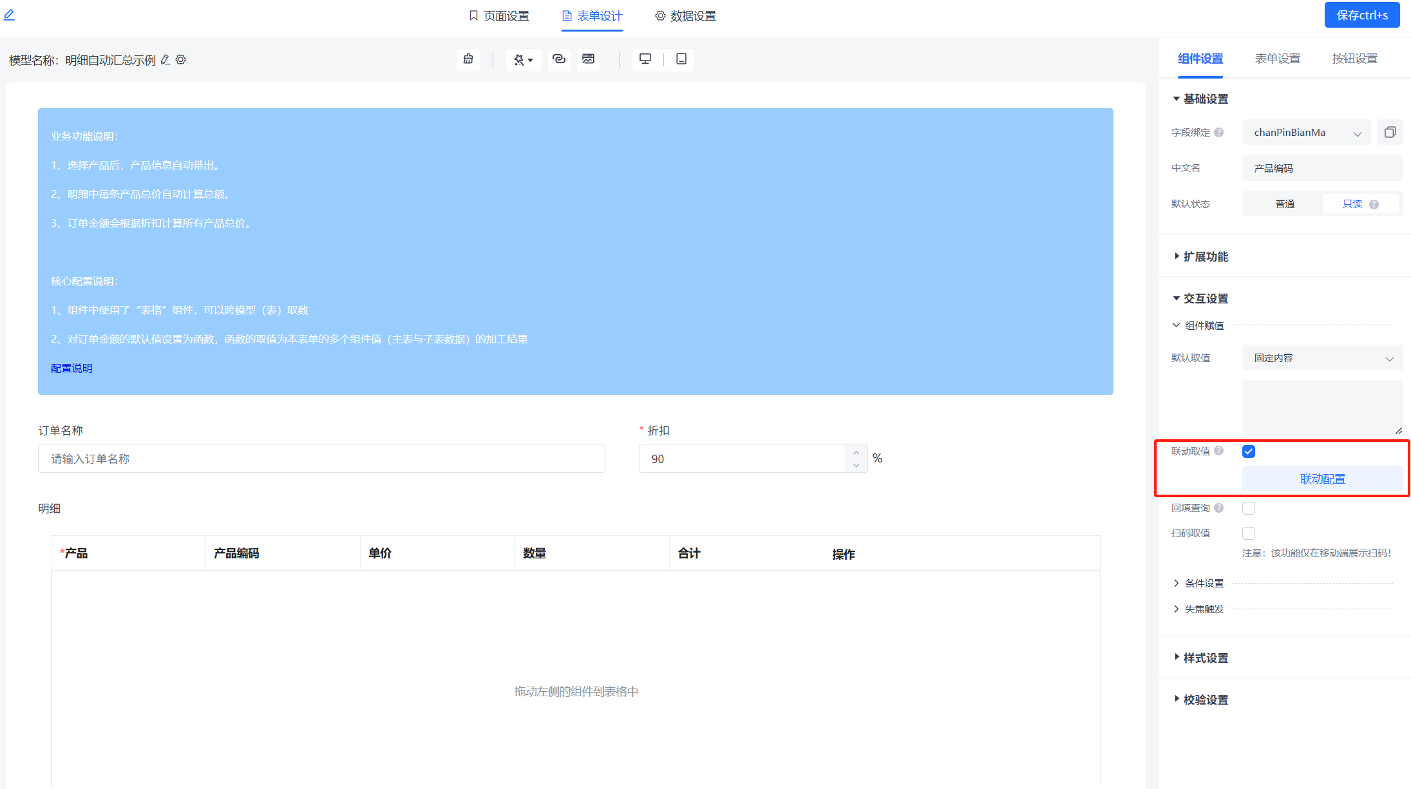Expand the 扩展功能 section
This screenshot has width=1411, height=789.
pyautogui.click(x=1200, y=257)
